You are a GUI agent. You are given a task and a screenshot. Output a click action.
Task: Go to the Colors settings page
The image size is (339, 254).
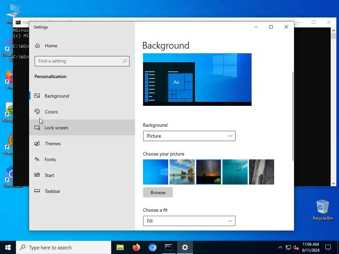tap(82, 112)
